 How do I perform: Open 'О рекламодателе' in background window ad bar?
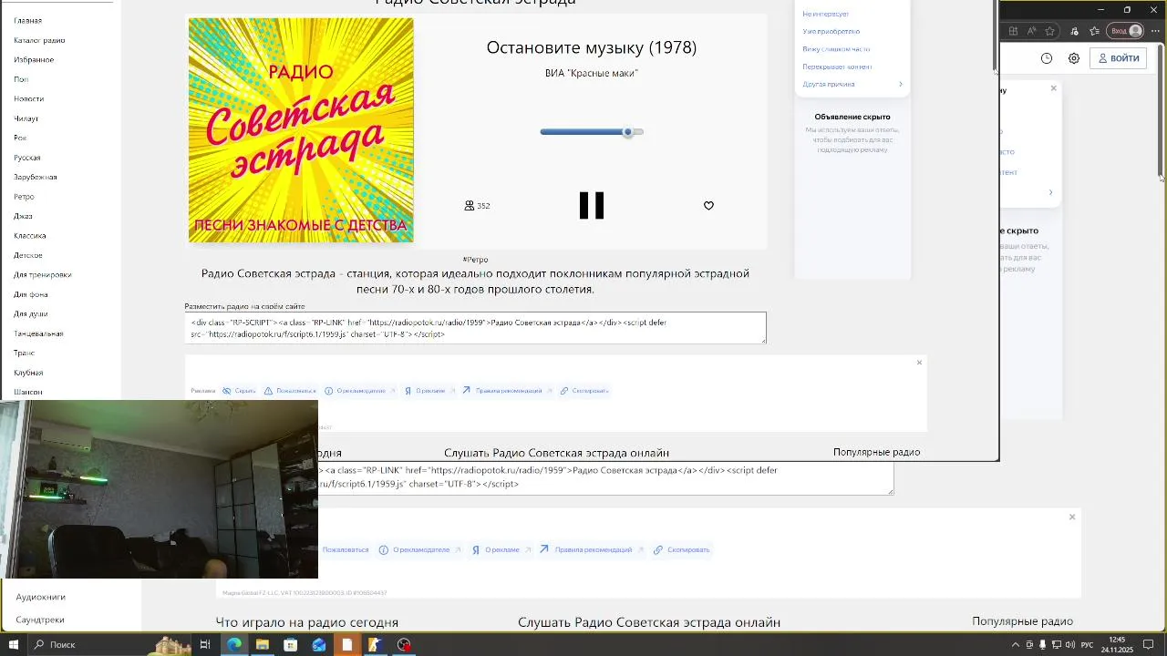(x=420, y=550)
